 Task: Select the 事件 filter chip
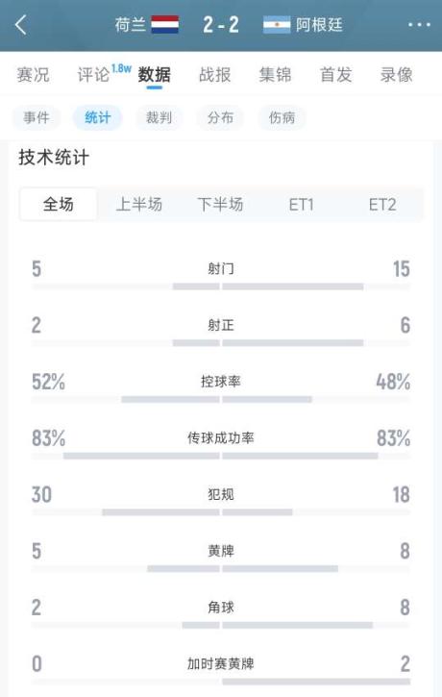click(x=37, y=118)
